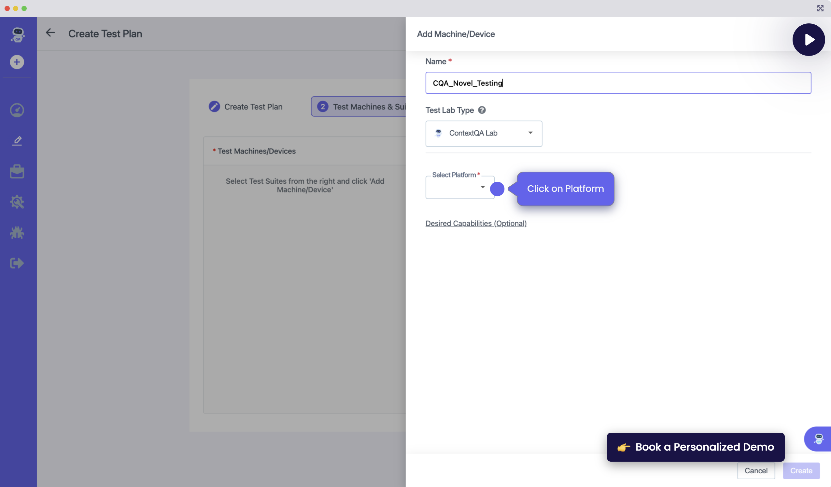The height and width of the screenshot is (487, 831).
Task: Click the logout arrow icon in sidebar
Action: [x=17, y=263]
